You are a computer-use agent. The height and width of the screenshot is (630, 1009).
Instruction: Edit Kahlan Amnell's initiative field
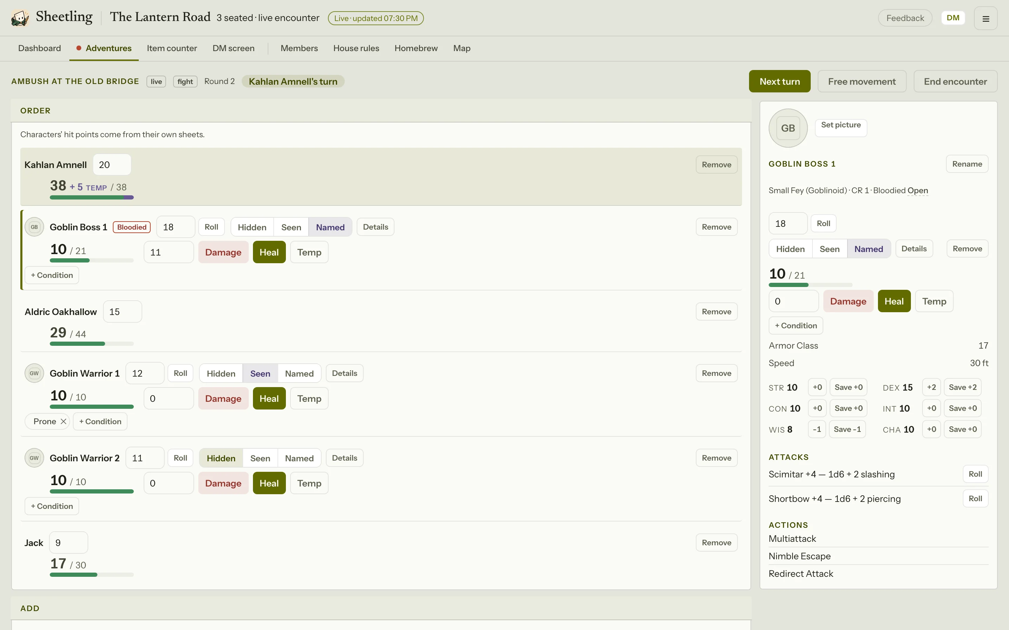(x=112, y=164)
